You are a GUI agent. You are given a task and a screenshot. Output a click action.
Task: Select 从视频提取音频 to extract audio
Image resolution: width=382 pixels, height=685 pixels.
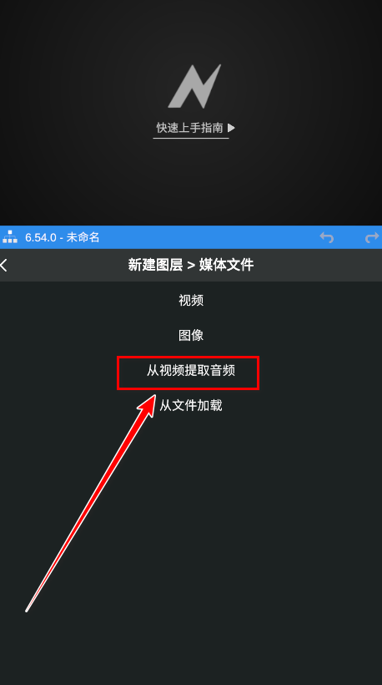coord(191,371)
